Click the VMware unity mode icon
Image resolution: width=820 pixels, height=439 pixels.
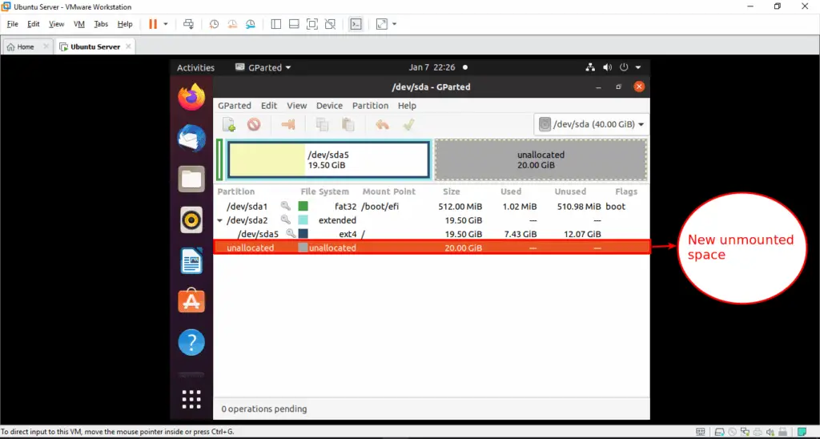pos(330,24)
